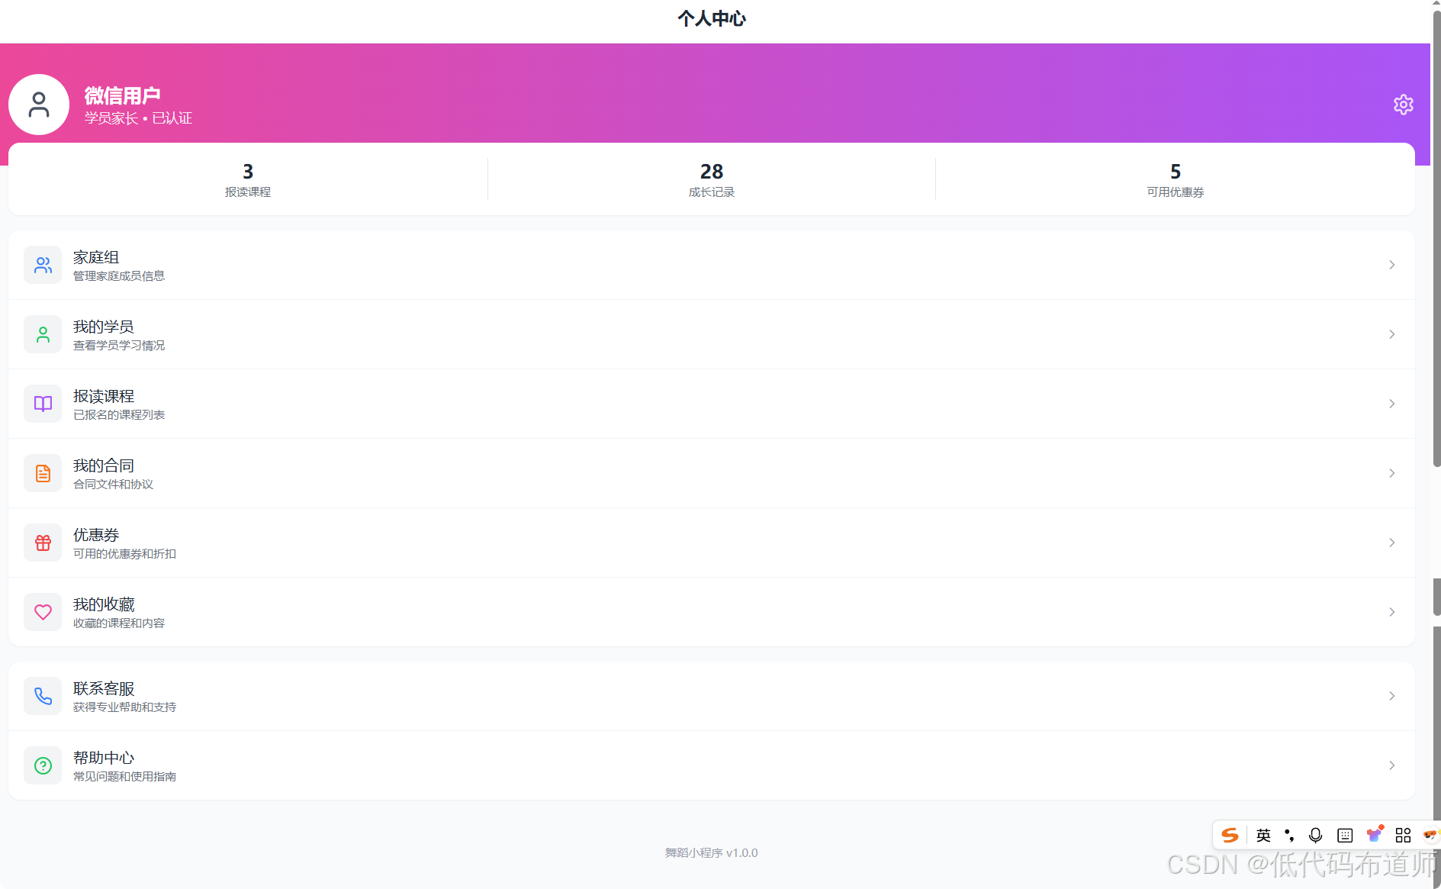This screenshot has height=889, width=1441.
Task: Click the 个人中心 page title
Action: 711,18
